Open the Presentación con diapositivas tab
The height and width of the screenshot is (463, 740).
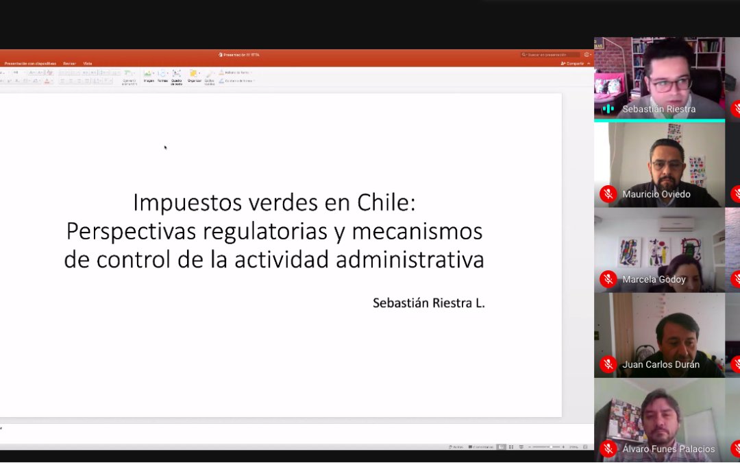(30, 63)
